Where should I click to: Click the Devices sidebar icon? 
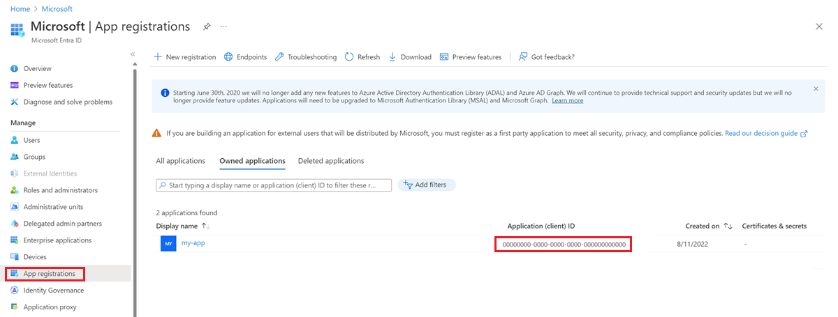(14, 257)
